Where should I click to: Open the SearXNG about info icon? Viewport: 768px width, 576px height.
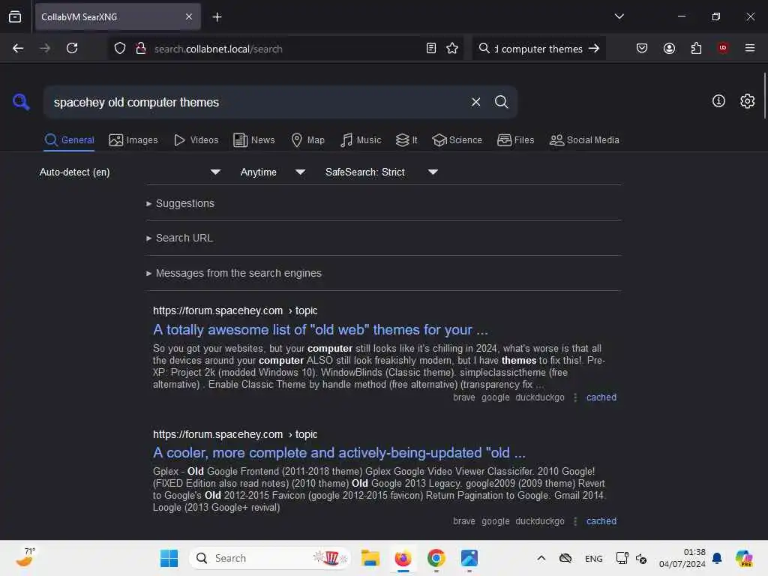coord(718,101)
